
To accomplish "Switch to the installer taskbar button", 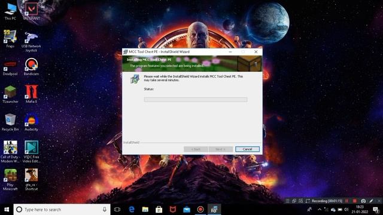I will point(214,210).
